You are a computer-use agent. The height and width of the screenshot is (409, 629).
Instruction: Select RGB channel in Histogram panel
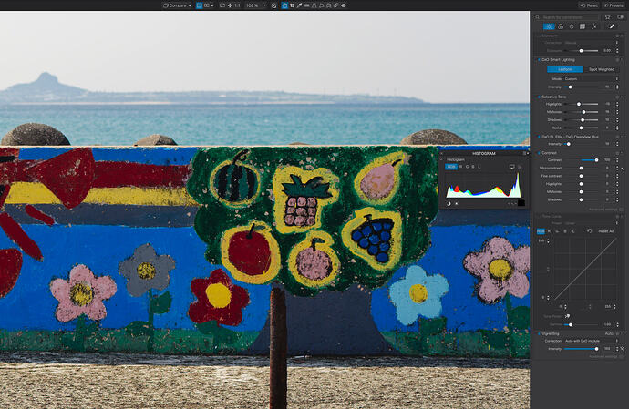(451, 167)
